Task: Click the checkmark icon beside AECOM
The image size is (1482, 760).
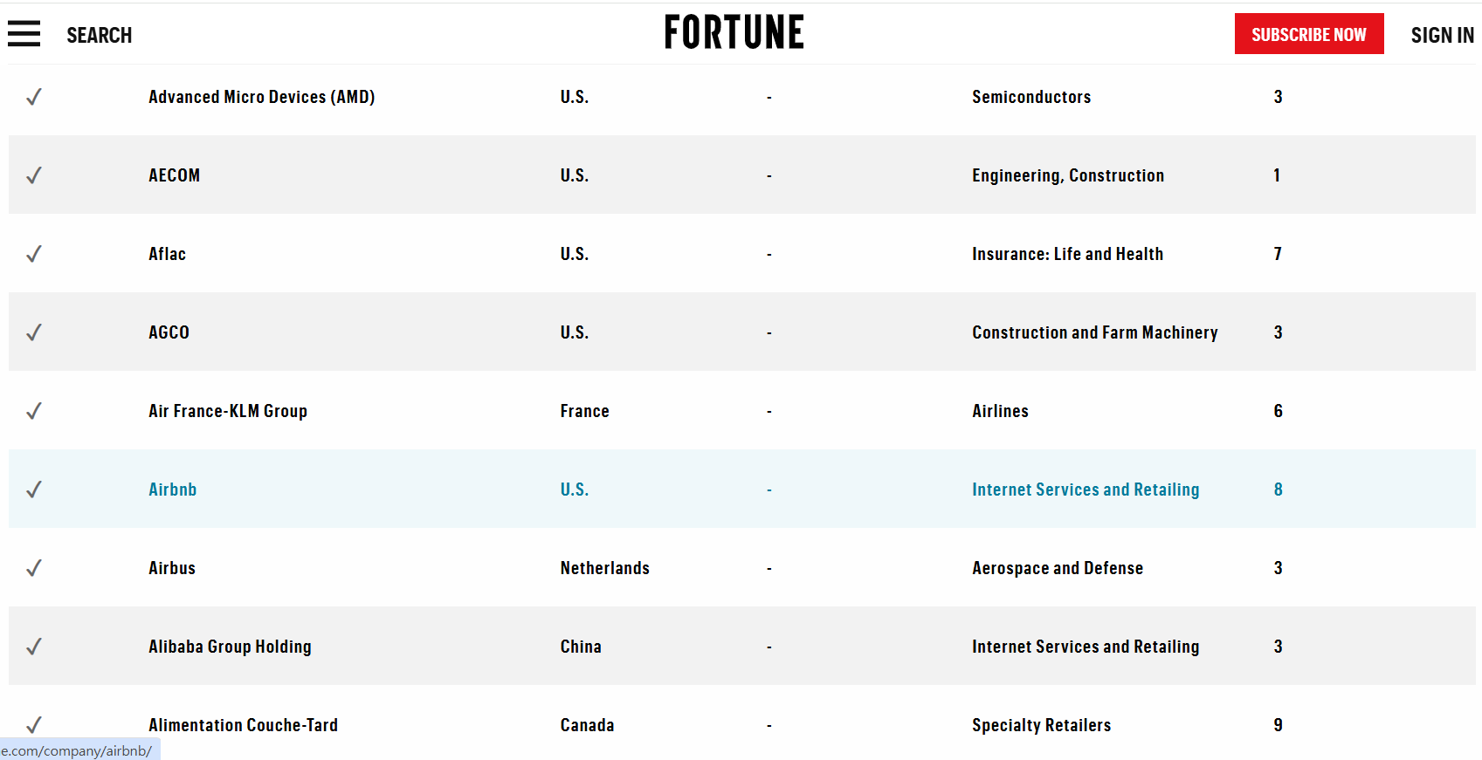Action: pos(34,175)
